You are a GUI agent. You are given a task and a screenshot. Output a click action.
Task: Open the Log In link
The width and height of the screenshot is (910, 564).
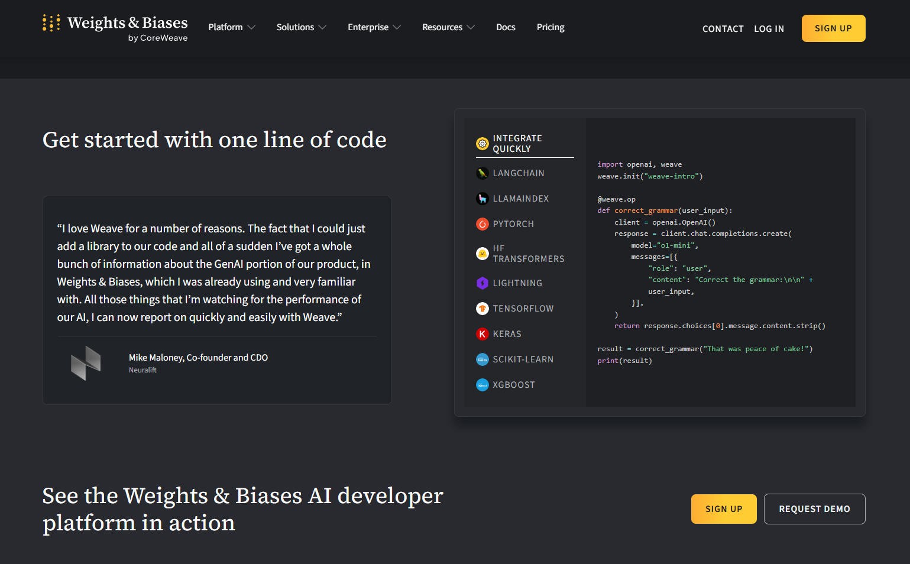pos(769,29)
